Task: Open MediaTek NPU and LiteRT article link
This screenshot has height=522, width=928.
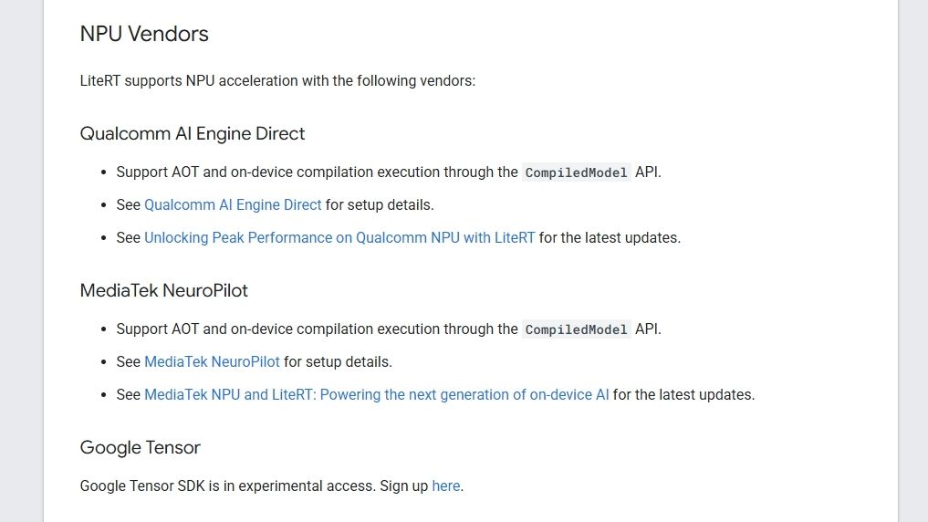Action: pos(376,394)
